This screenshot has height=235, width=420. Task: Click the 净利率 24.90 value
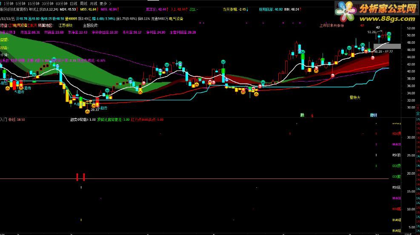pyautogui.click(x=156, y=32)
